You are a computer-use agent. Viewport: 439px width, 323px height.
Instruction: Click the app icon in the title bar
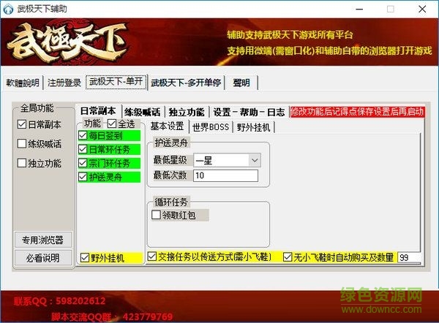(8, 9)
